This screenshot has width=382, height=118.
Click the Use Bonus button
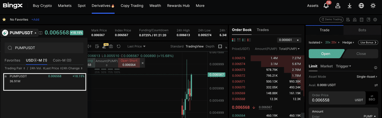368,43
